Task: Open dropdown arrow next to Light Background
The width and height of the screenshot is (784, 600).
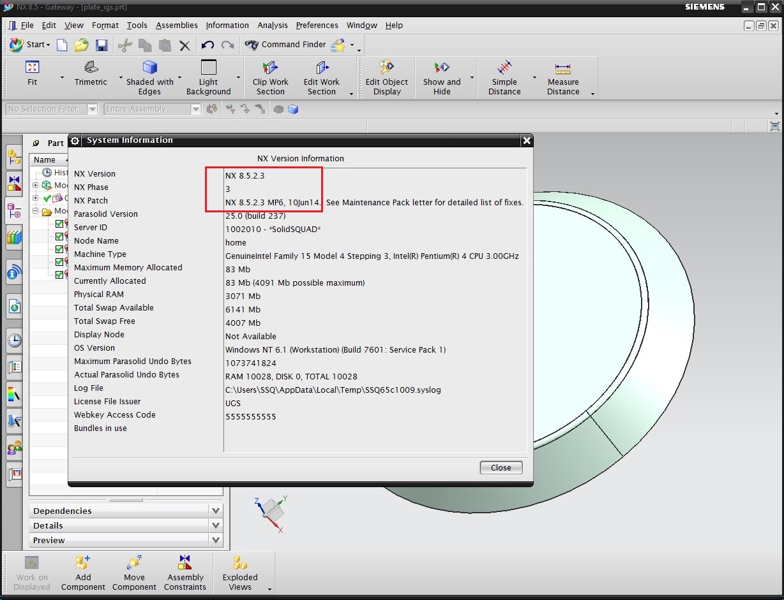Action: (238, 78)
